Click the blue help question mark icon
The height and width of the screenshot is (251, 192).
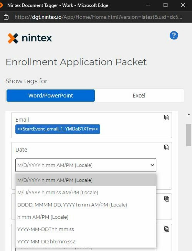[174, 35]
